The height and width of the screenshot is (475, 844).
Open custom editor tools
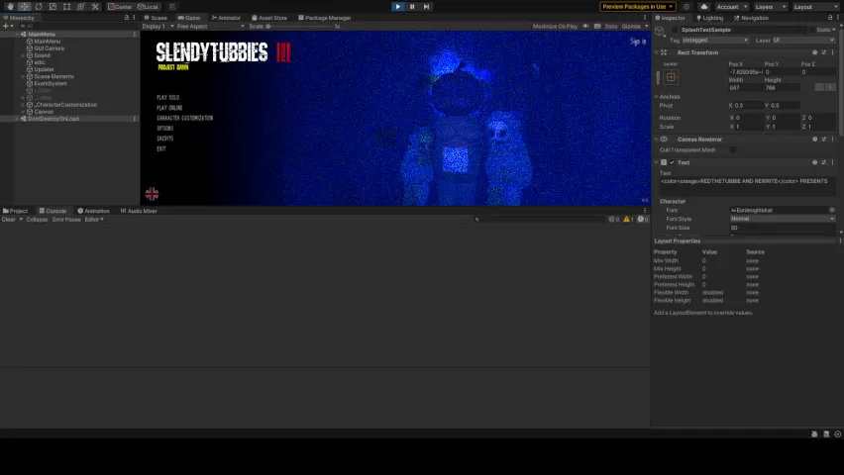click(x=95, y=7)
